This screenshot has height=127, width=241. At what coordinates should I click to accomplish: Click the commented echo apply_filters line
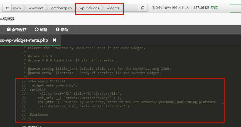[x=44, y=81]
